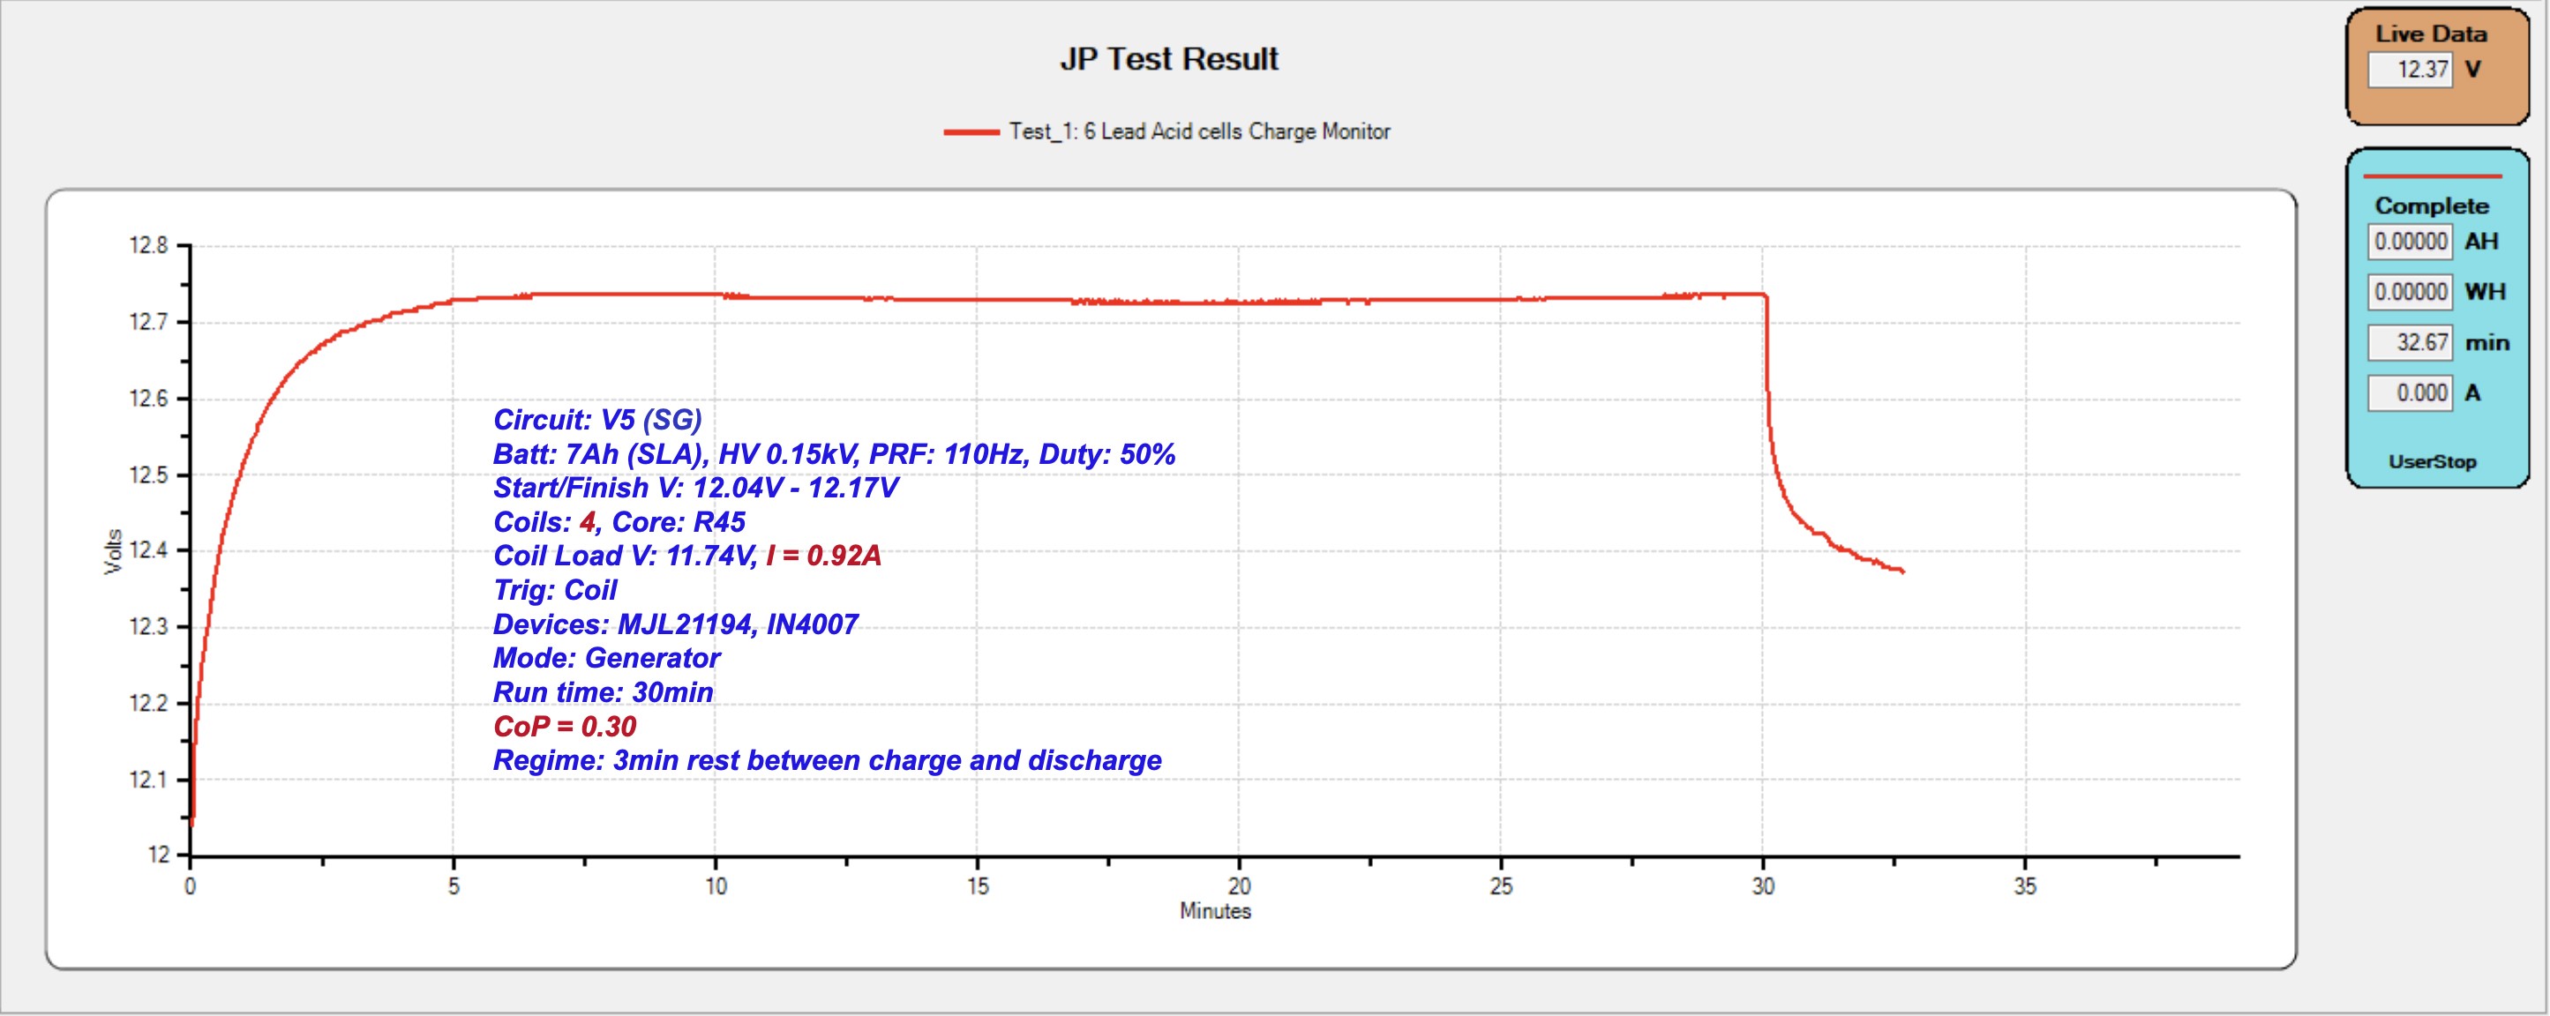Click the red 'CoP = 0.30' annotation

tap(564, 726)
